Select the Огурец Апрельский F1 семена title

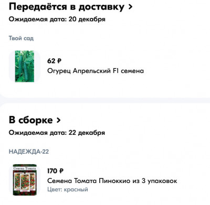[96, 71]
